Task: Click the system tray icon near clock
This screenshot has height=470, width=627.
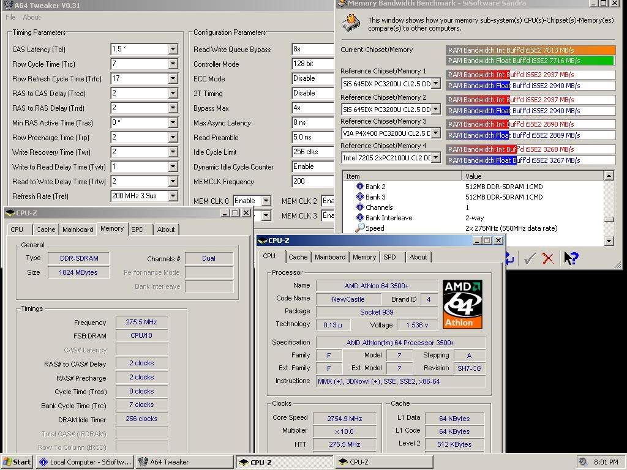Action: click(x=583, y=461)
